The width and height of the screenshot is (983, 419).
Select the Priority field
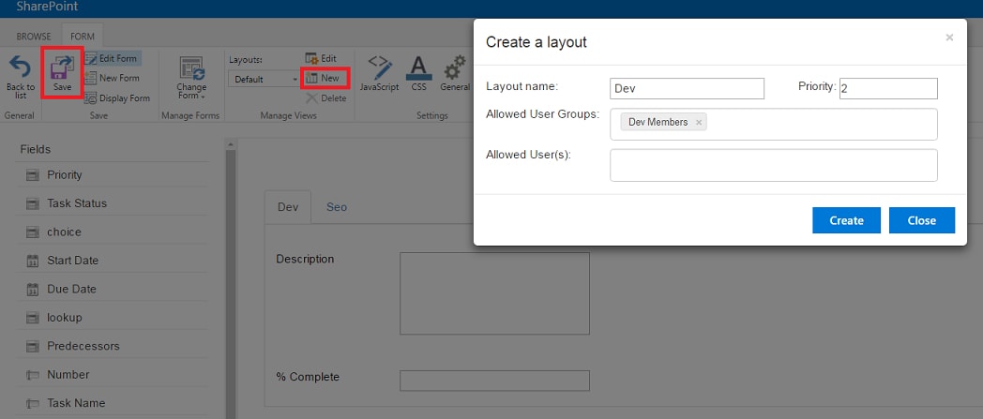113,174
